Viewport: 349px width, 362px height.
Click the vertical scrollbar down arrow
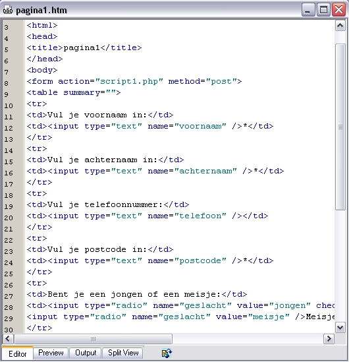point(340,327)
